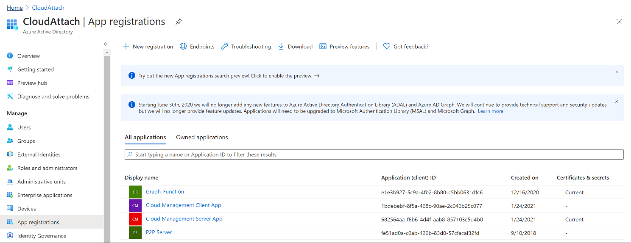631x243 pixels.
Task: Click the enable search preview banner text
Action: pos(229,76)
